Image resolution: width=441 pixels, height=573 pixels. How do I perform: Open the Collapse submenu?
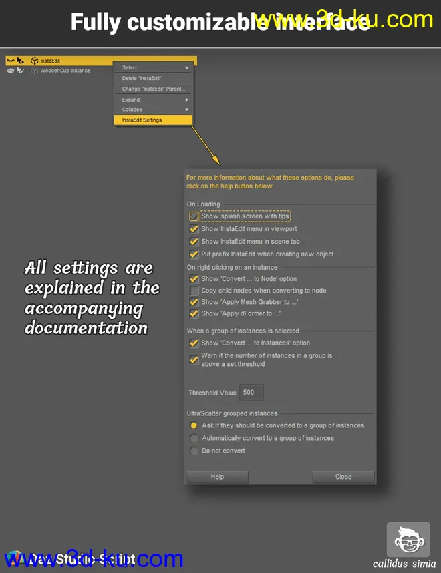[154, 110]
